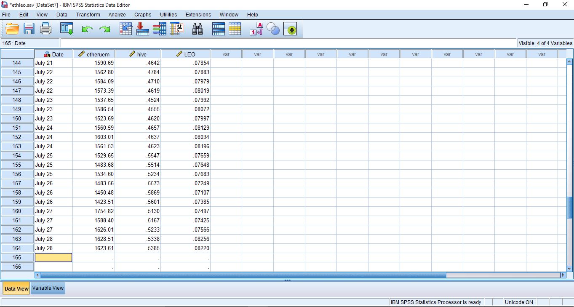Screen dimensions: 574x307
Task: Select row header 165
Action: pos(17,257)
